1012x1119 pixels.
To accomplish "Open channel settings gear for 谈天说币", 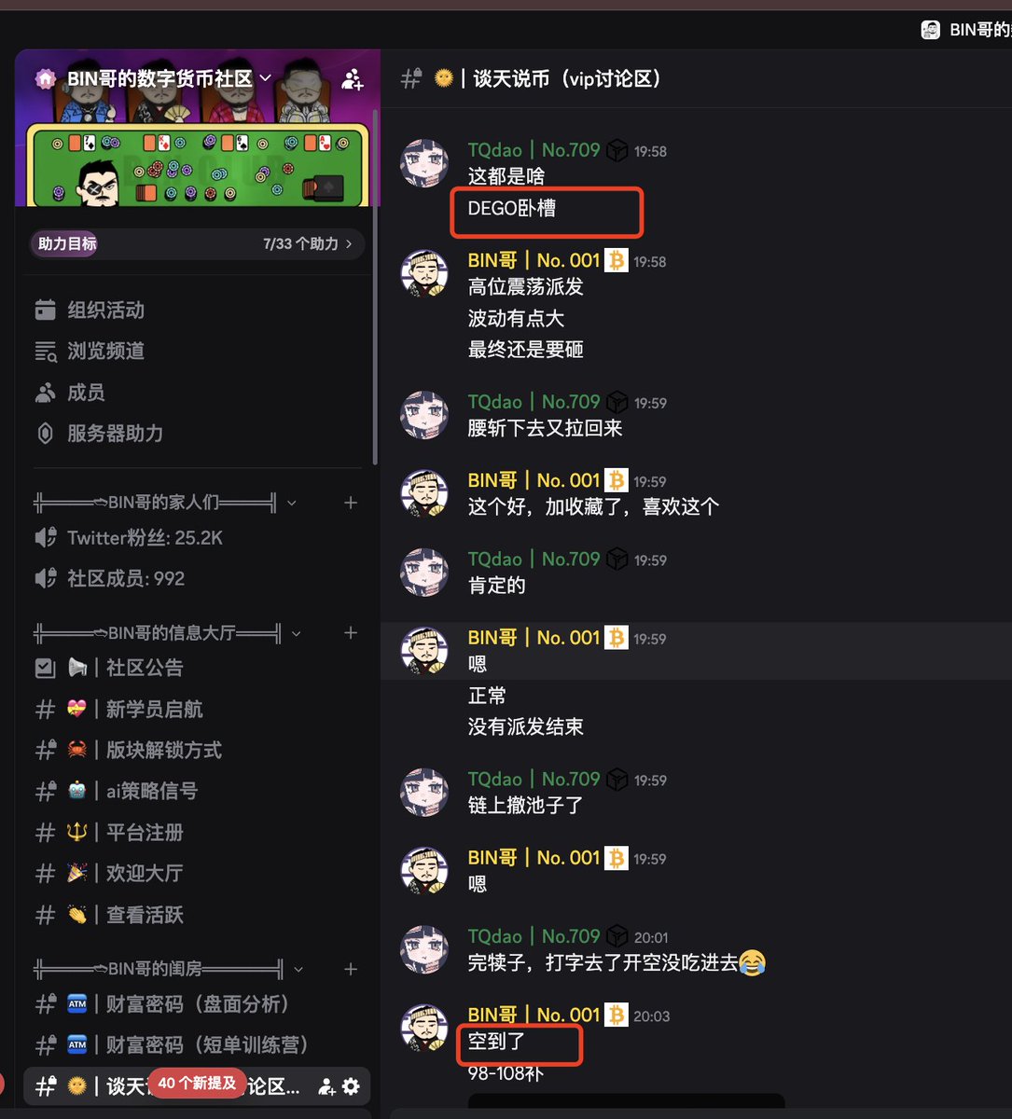I will [x=351, y=1086].
